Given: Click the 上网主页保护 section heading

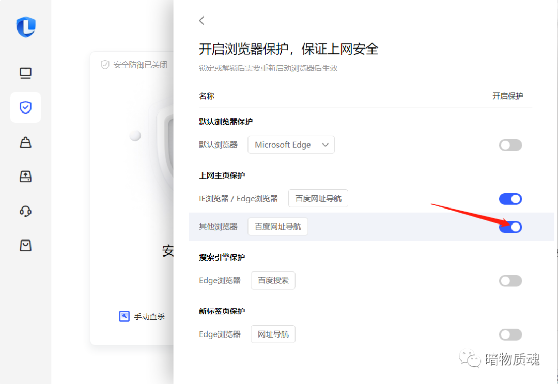Looking at the screenshot, I should pos(222,175).
